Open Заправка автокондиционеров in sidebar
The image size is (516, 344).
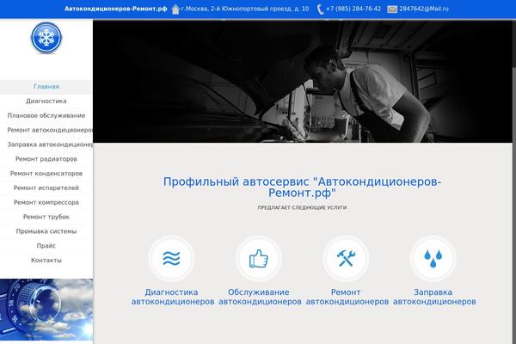(46, 144)
